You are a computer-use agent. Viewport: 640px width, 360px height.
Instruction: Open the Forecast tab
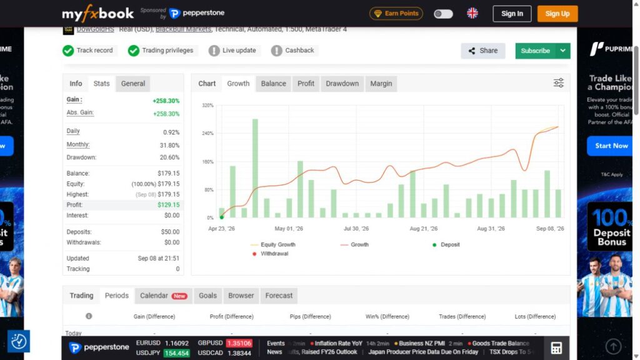[x=279, y=296]
